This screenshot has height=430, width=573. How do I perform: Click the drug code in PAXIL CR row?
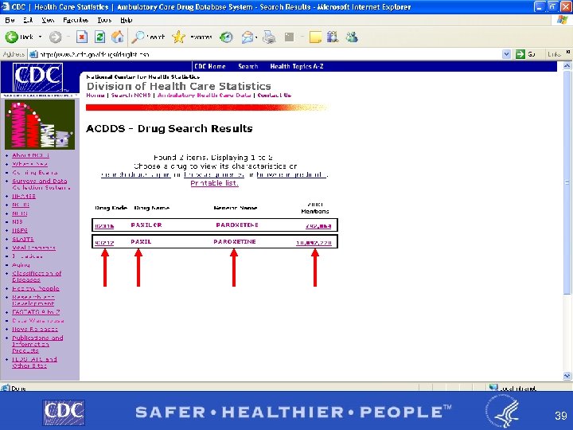pyautogui.click(x=104, y=226)
